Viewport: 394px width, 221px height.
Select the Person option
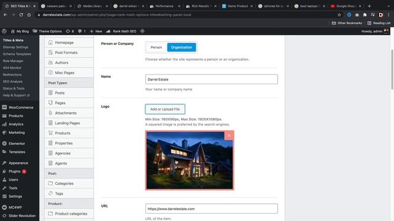pyautogui.click(x=156, y=47)
